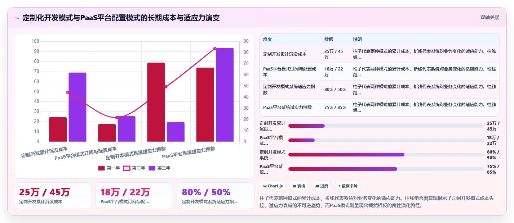Click the x-axis label 定制开发模式系统适应力指数
Image resolution: width=514 pixels, height=223 pixels.
pos(136,153)
